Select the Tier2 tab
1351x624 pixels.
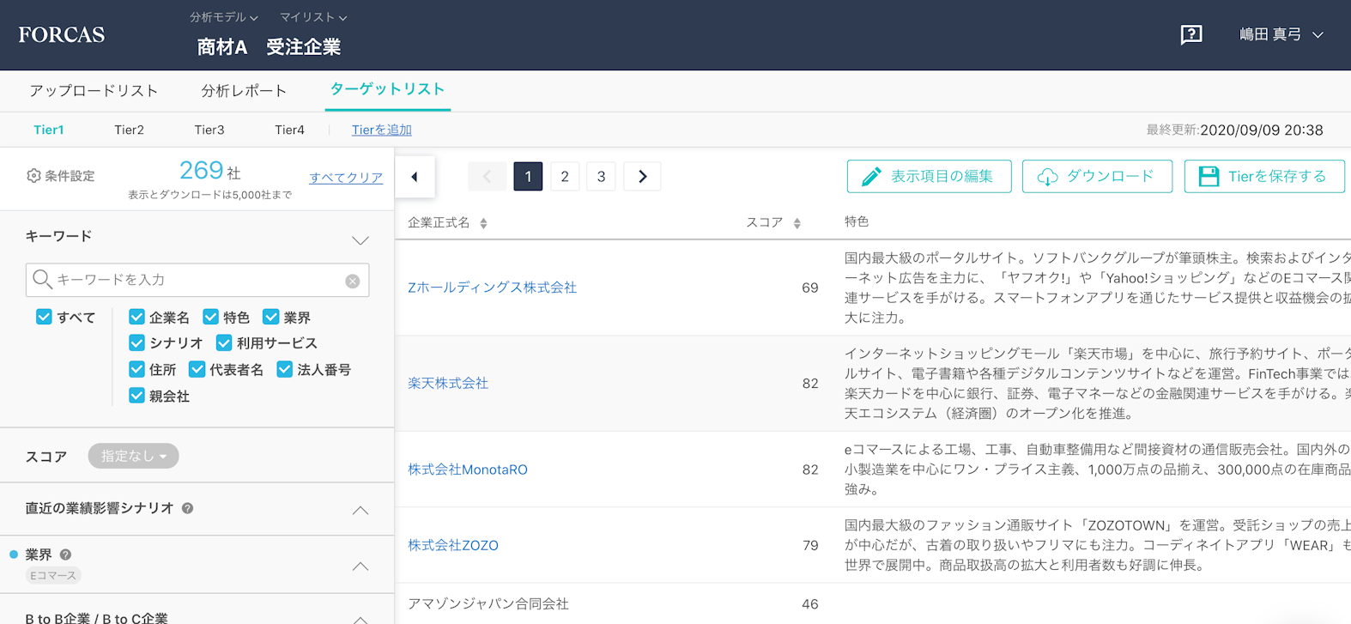point(129,130)
